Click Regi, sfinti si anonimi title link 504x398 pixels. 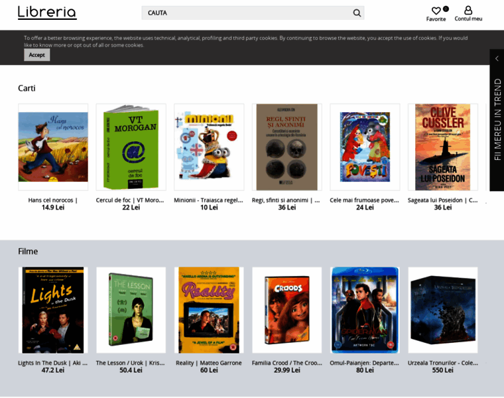coord(286,200)
